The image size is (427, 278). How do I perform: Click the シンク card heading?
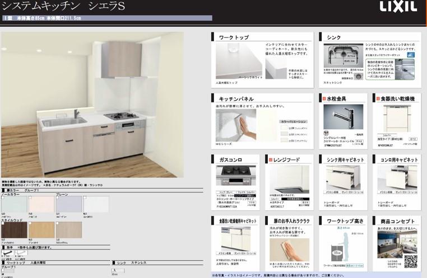pyautogui.click(x=334, y=37)
